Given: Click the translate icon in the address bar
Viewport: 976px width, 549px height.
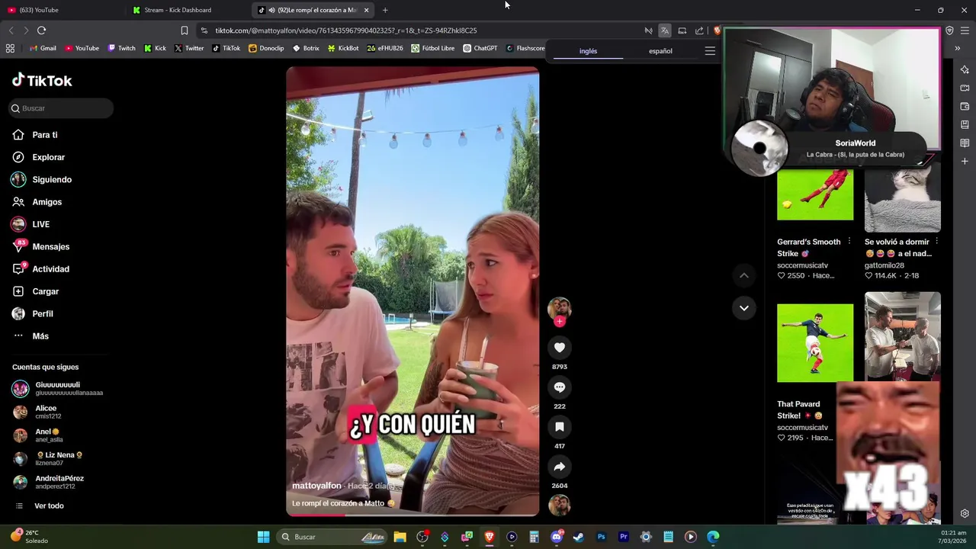Looking at the screenshot, I should [x=665, y=30].
